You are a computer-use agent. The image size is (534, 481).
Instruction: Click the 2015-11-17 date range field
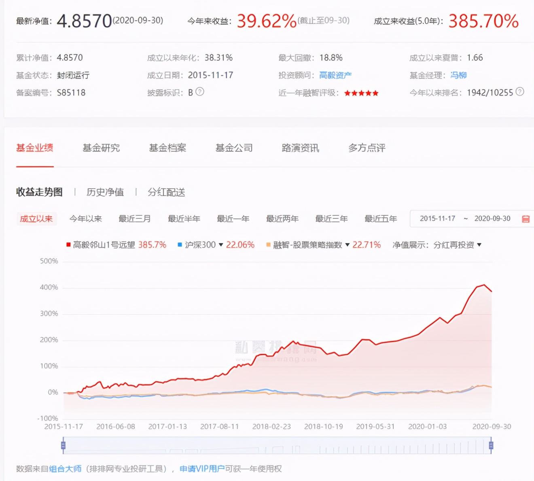438,218
